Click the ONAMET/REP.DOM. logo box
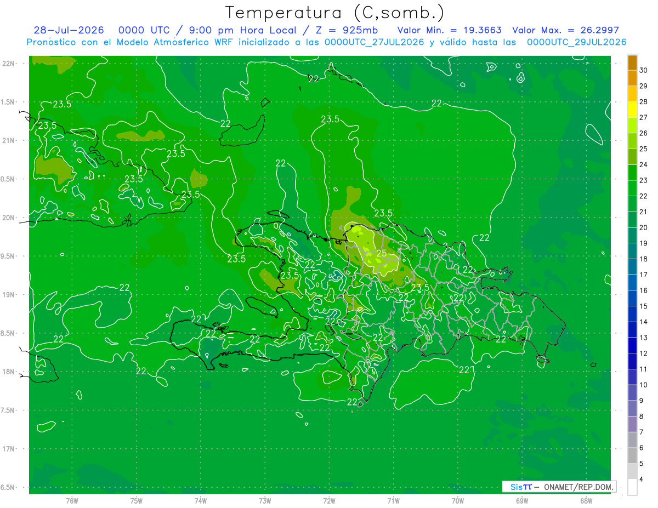The height and width of the screenshot is (508, 658). 559,487
